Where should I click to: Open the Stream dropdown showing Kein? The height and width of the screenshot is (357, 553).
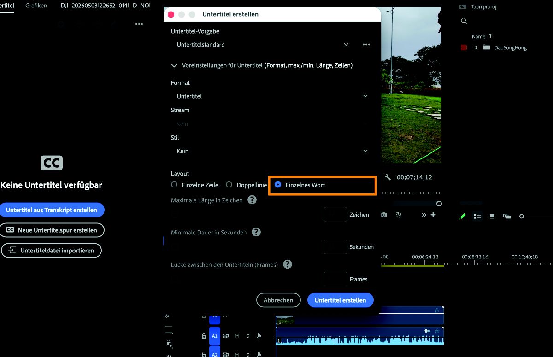click(272, 123)
